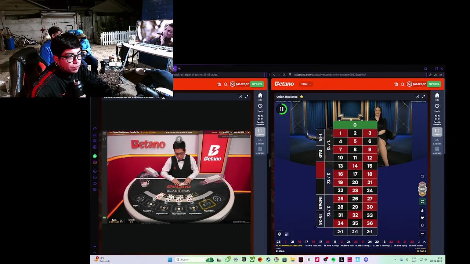Open Windows Start menu
The image size is (470, 264).
click(x=170, y=260)
